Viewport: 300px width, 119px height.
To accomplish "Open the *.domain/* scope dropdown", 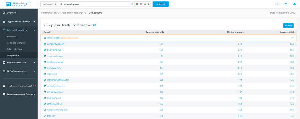I will (49, 4).
